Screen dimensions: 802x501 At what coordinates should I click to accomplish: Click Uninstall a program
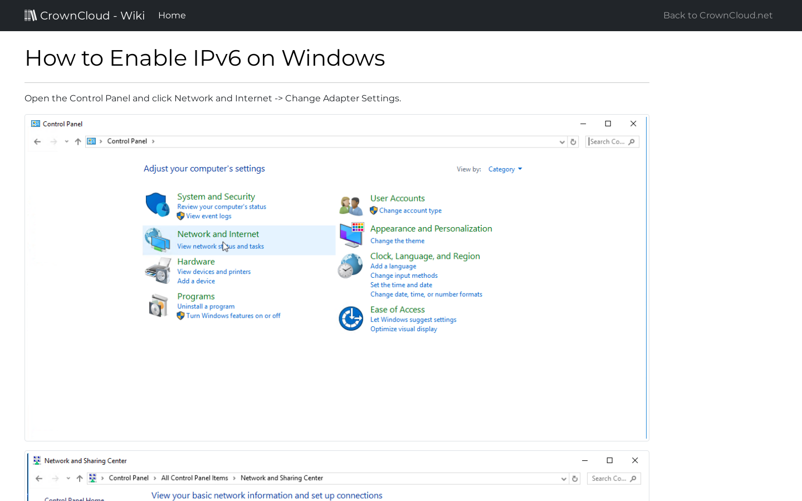point(206,306)
